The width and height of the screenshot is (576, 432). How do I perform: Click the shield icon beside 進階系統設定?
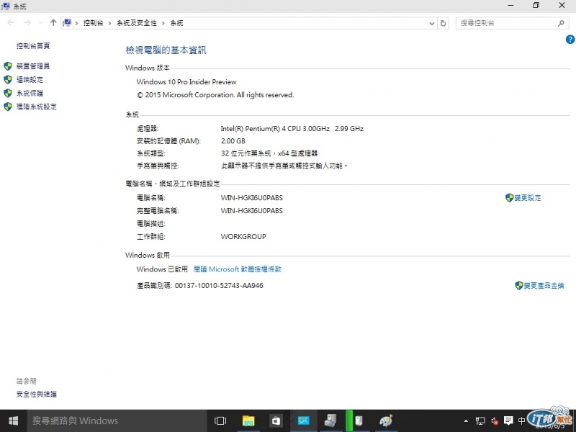(x=8, y=107)
